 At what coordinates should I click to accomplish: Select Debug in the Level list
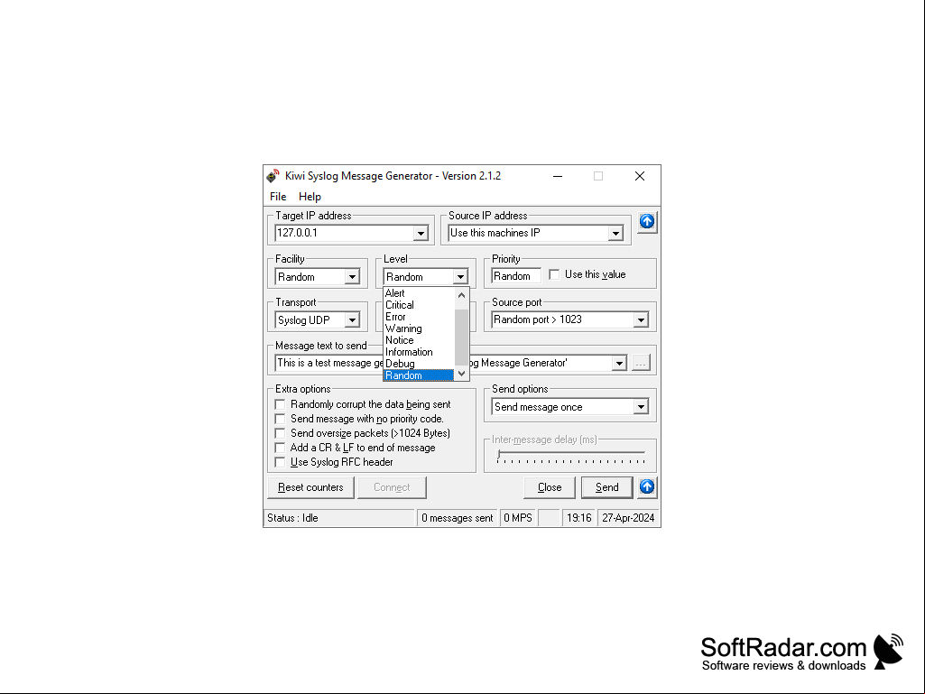click(x=419, y=364)
